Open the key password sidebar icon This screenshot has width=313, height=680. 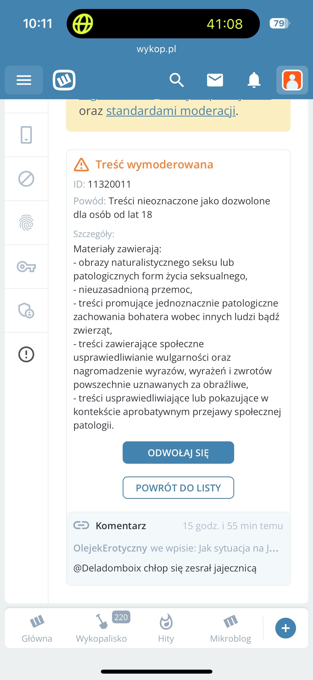click(x=26, y=267)
